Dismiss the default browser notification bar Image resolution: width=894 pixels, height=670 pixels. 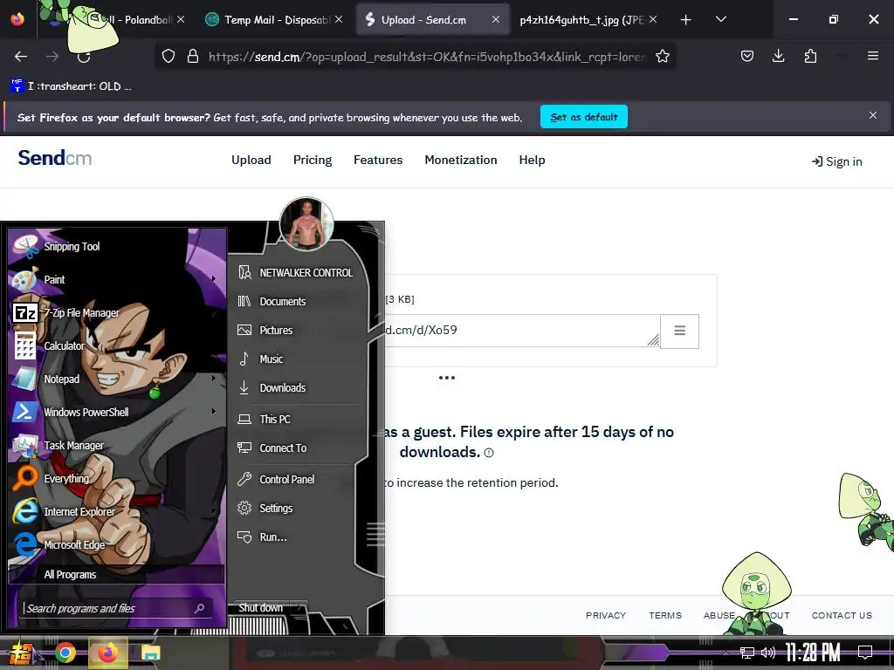pyautogui.click(x=872, y=116)
